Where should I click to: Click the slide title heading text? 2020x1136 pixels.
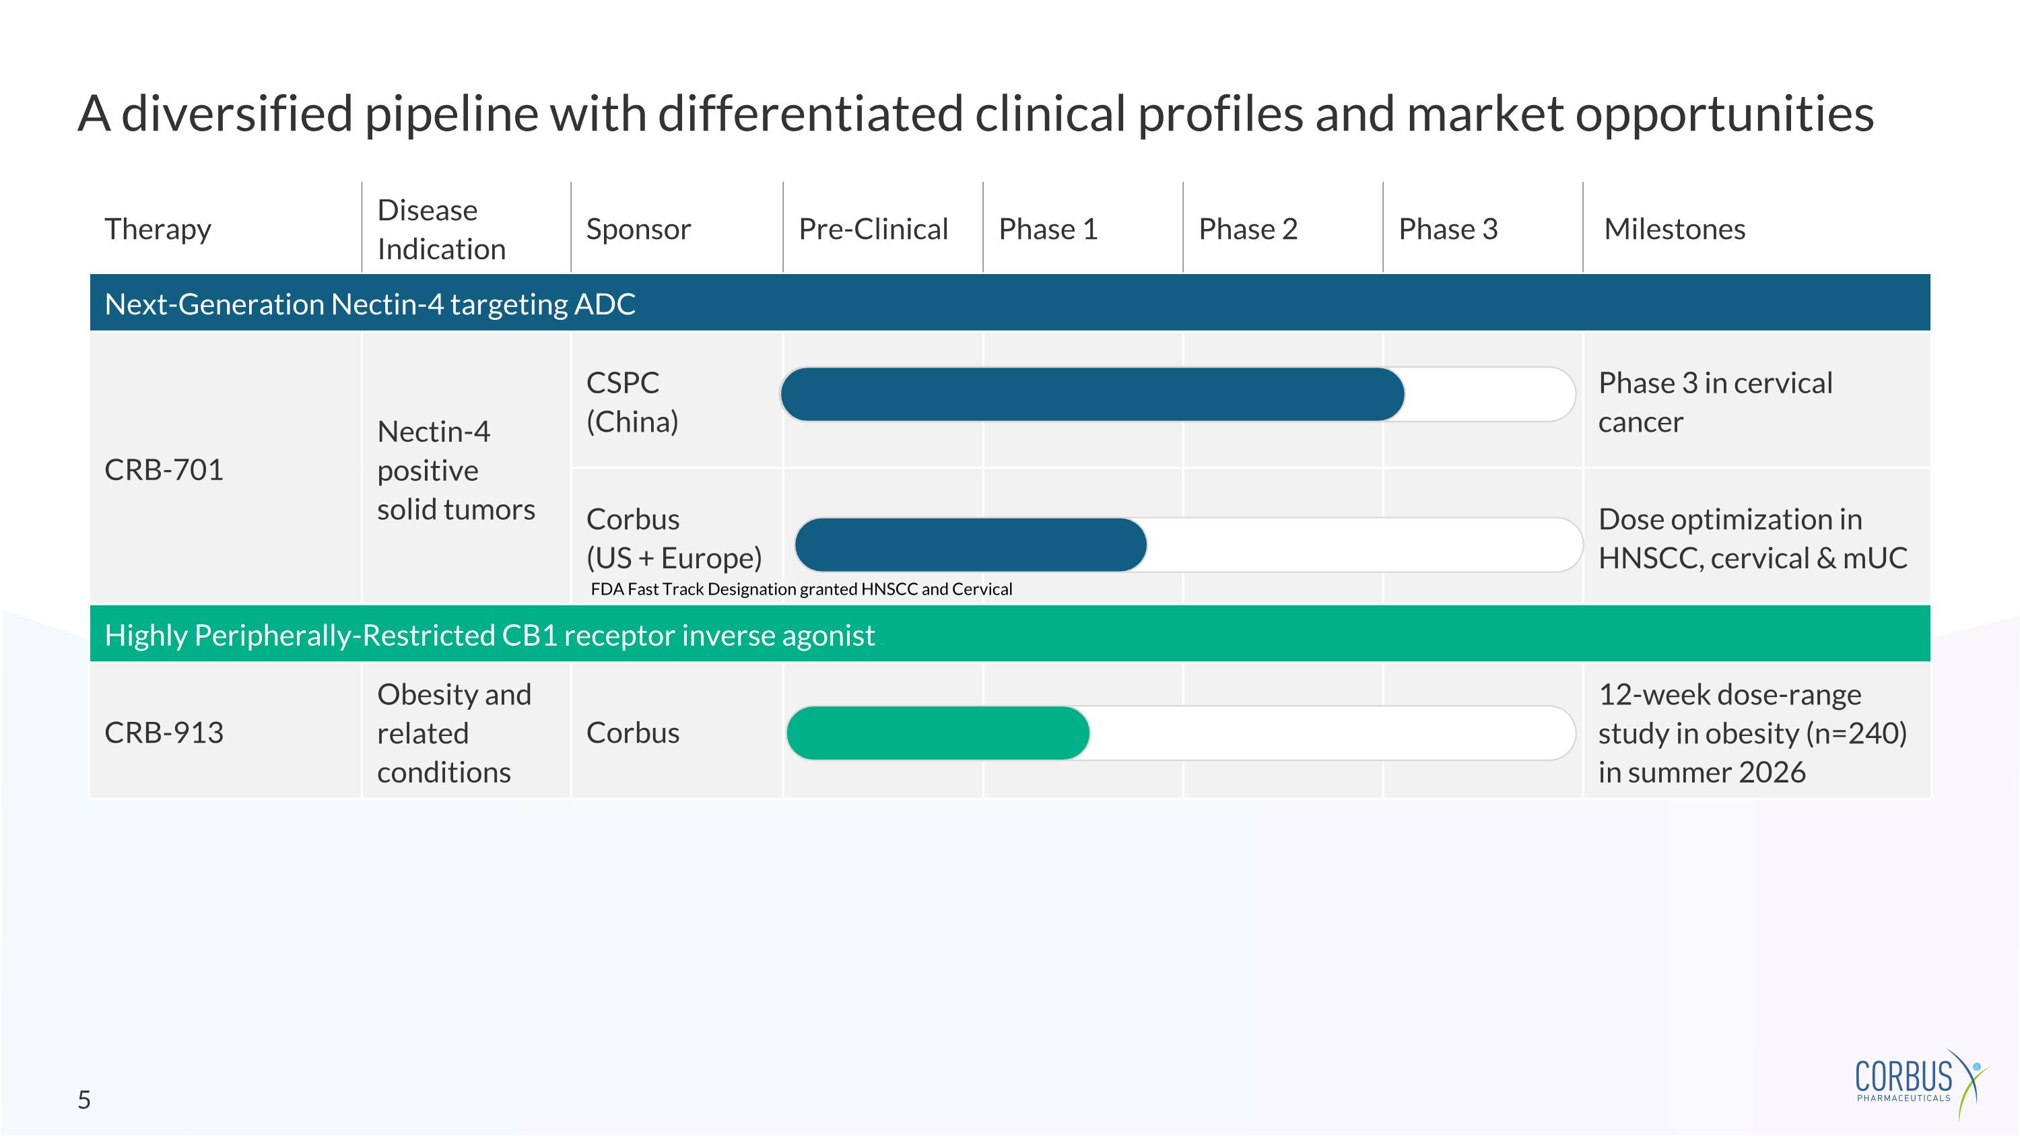click(975, 114)
